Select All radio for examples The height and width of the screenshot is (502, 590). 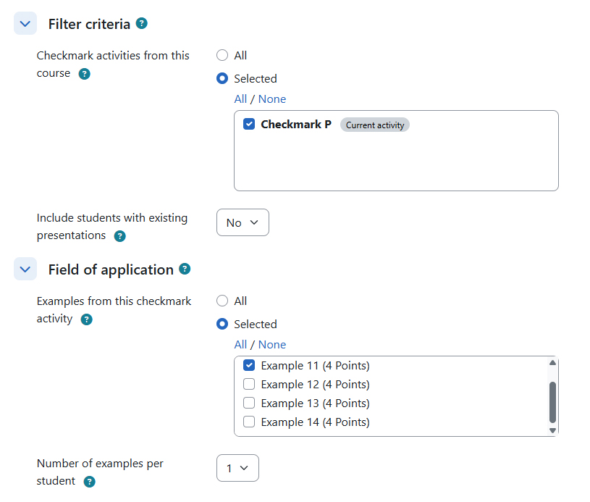tap(222, 301)
